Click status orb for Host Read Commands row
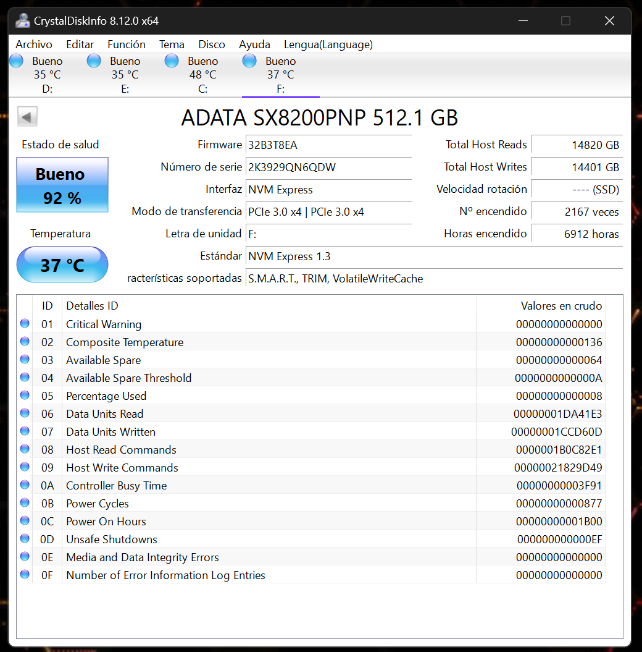642x652 pixels. 25,449
